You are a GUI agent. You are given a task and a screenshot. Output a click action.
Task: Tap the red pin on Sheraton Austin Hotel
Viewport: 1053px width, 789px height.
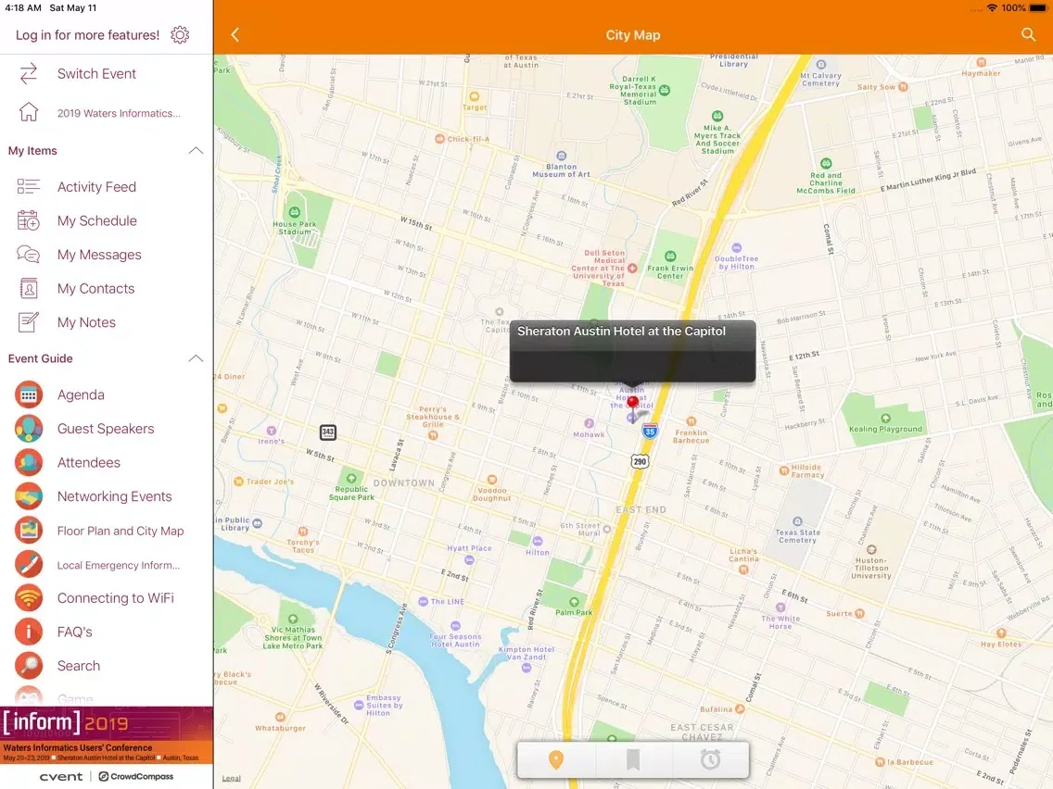(x=632, y=404)
